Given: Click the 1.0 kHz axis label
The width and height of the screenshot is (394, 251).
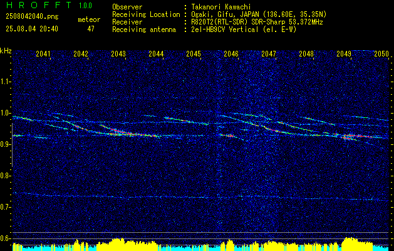Looking at the screenshot, I should pos(5,113).
